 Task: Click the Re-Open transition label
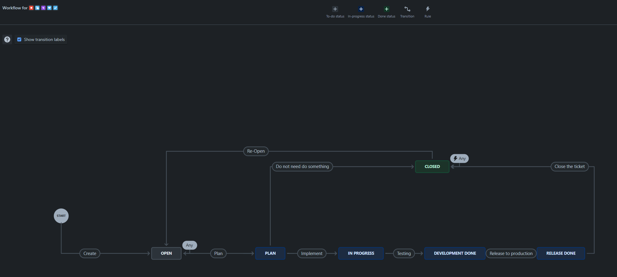[x=256, y=151]
